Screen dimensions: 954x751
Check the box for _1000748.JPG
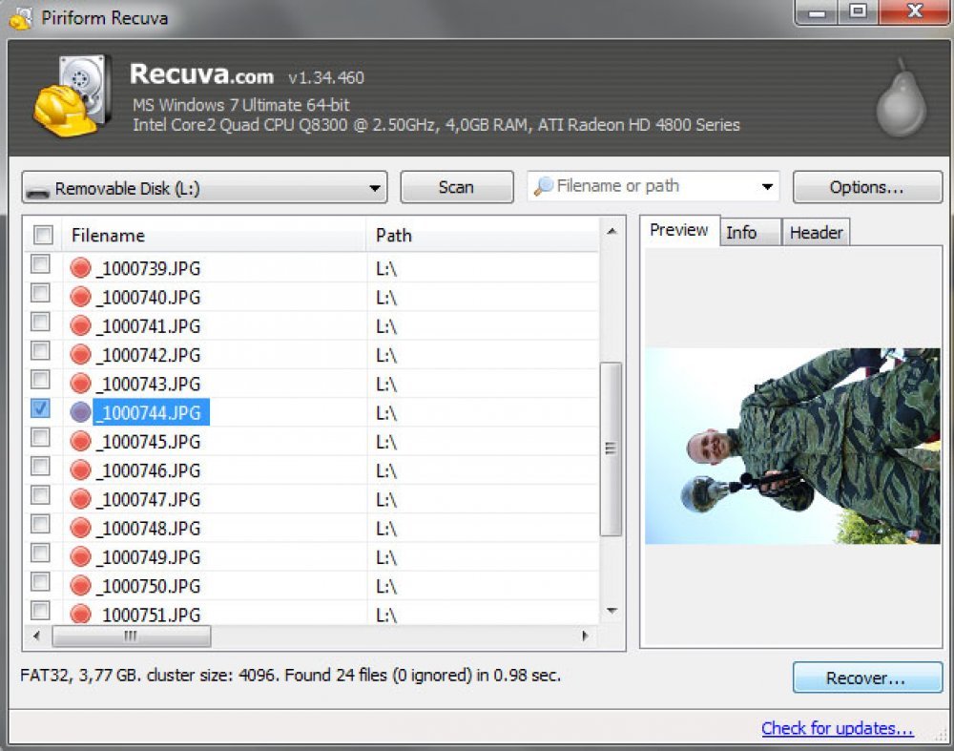[x=40, y=524]
